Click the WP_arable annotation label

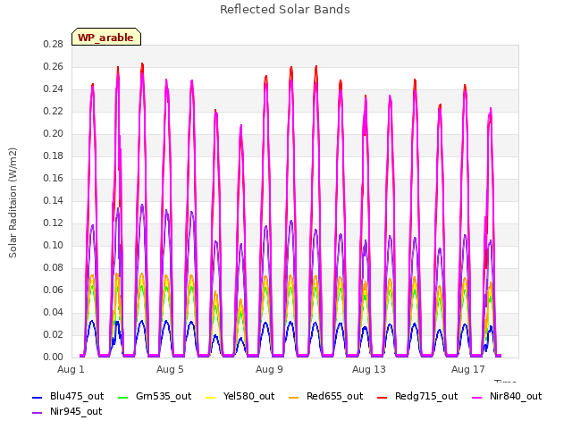(x=106, y=37)
